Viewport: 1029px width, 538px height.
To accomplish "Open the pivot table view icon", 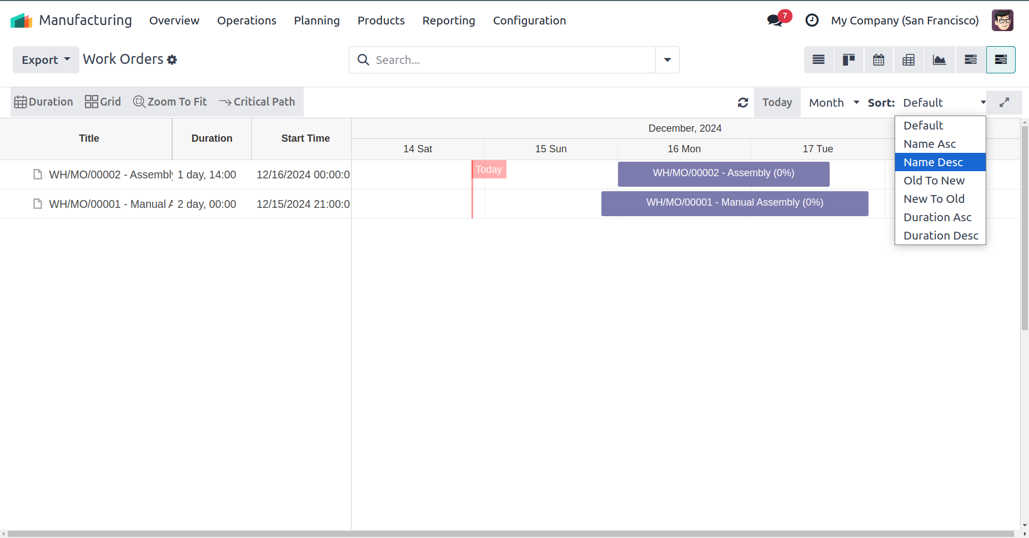I will tap(908, 60).
